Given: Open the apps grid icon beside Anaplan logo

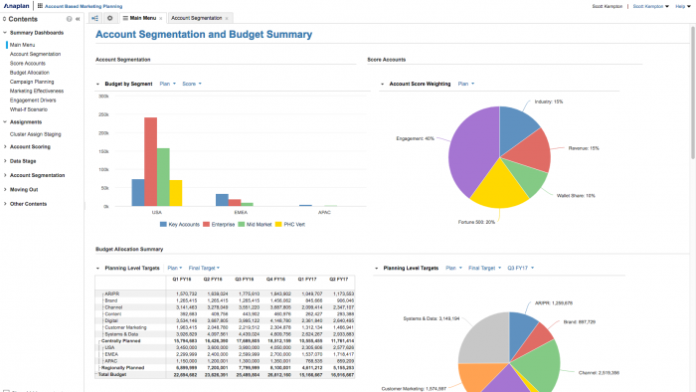Looking at the screenshot, I should pos(40,6).
